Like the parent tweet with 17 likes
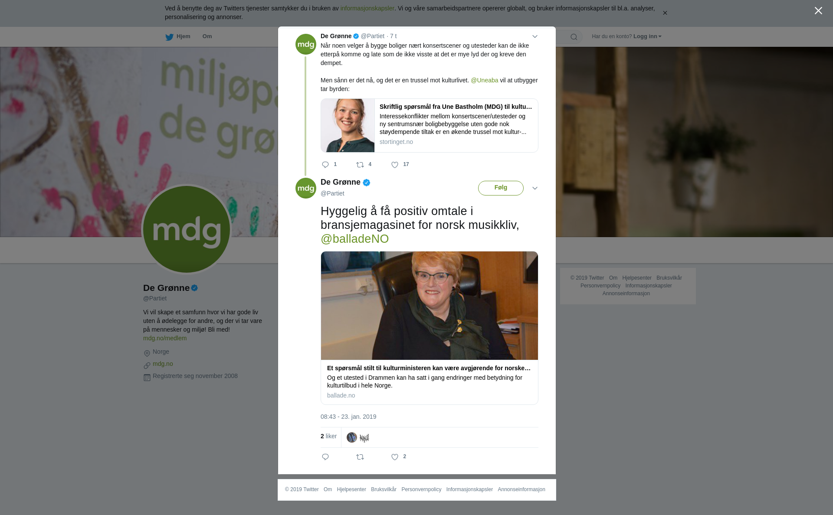Image resolution: width=833 pixels, height=515 pixels. coord(395,165)
